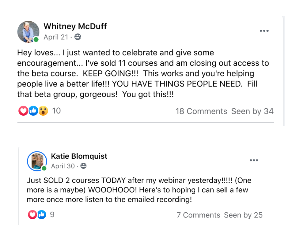
Task: View the Seen by 34 list
Action: (252, 111)
